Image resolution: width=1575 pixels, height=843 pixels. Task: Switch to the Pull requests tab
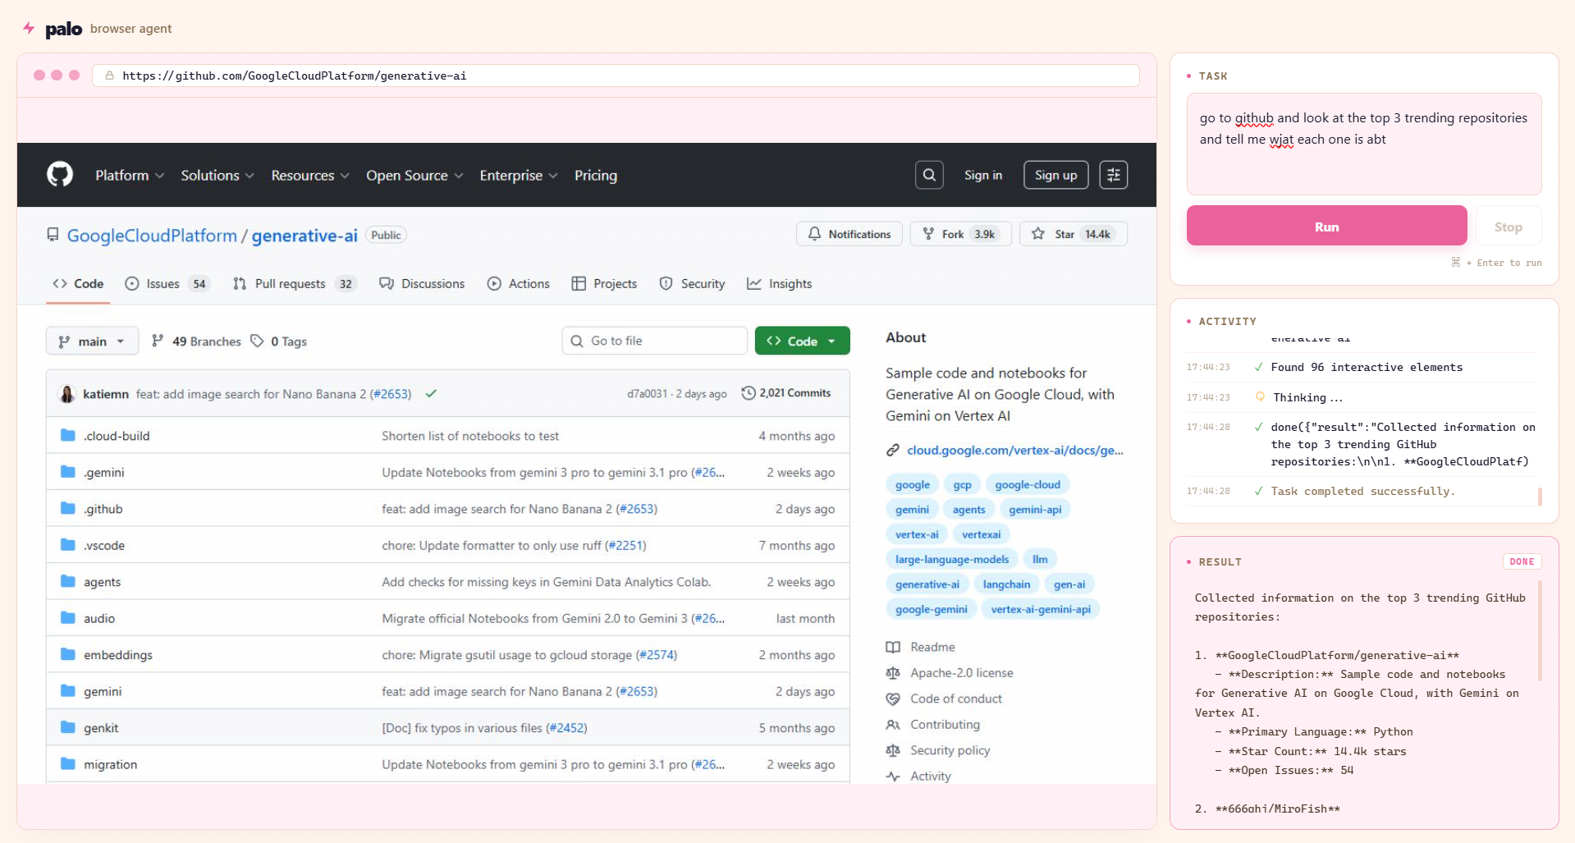(x=295, y=283)
